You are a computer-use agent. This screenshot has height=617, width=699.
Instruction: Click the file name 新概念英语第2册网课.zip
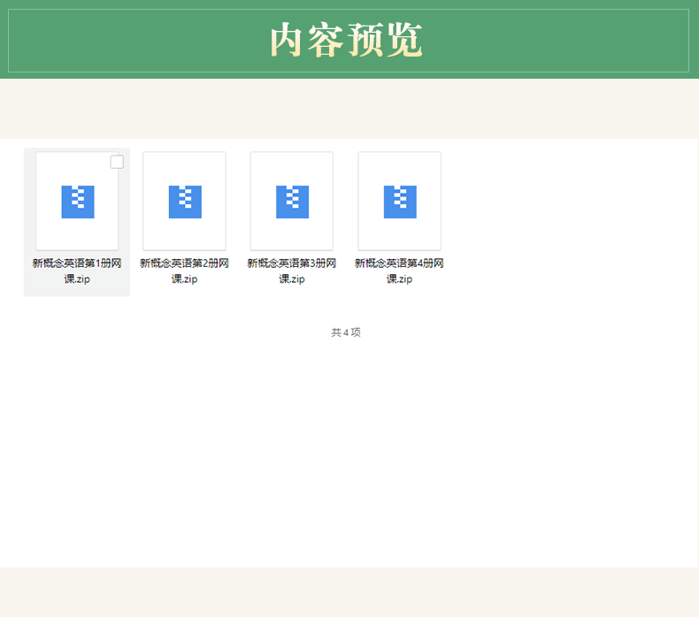(184, 270)
